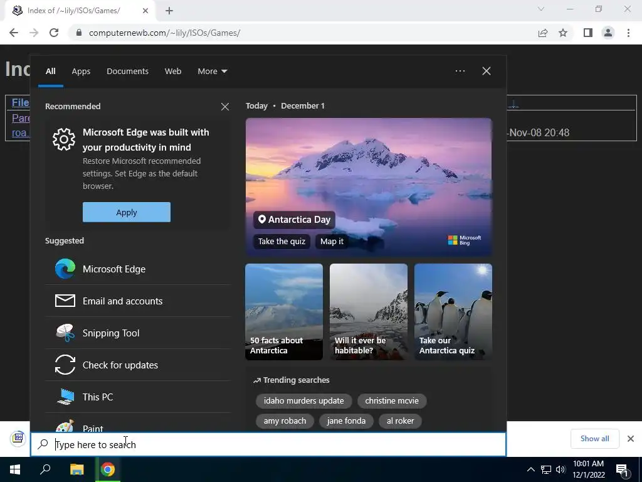Bookmark this page with the star icon
The width and height of the screenshot is (642, 482).
pyautogui.click(x=563, y=33)
